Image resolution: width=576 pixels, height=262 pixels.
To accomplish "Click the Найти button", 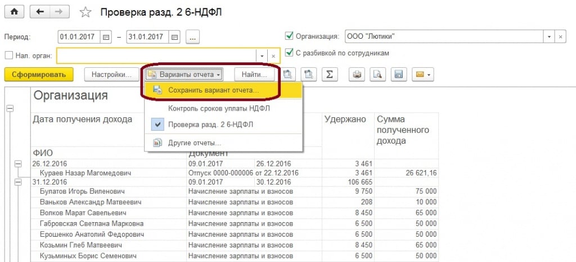I will point(254,74).
